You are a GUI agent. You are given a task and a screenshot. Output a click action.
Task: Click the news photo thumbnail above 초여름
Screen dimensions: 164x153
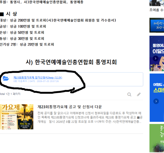157,3
